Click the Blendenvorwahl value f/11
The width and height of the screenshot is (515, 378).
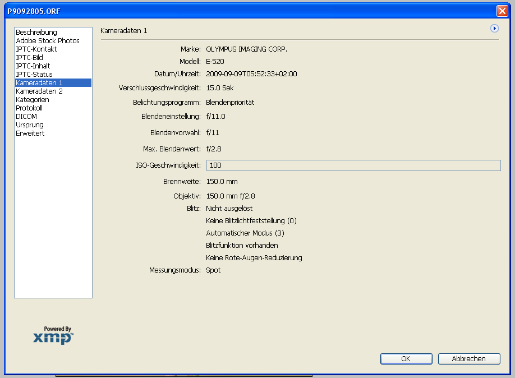pos(213,133)
